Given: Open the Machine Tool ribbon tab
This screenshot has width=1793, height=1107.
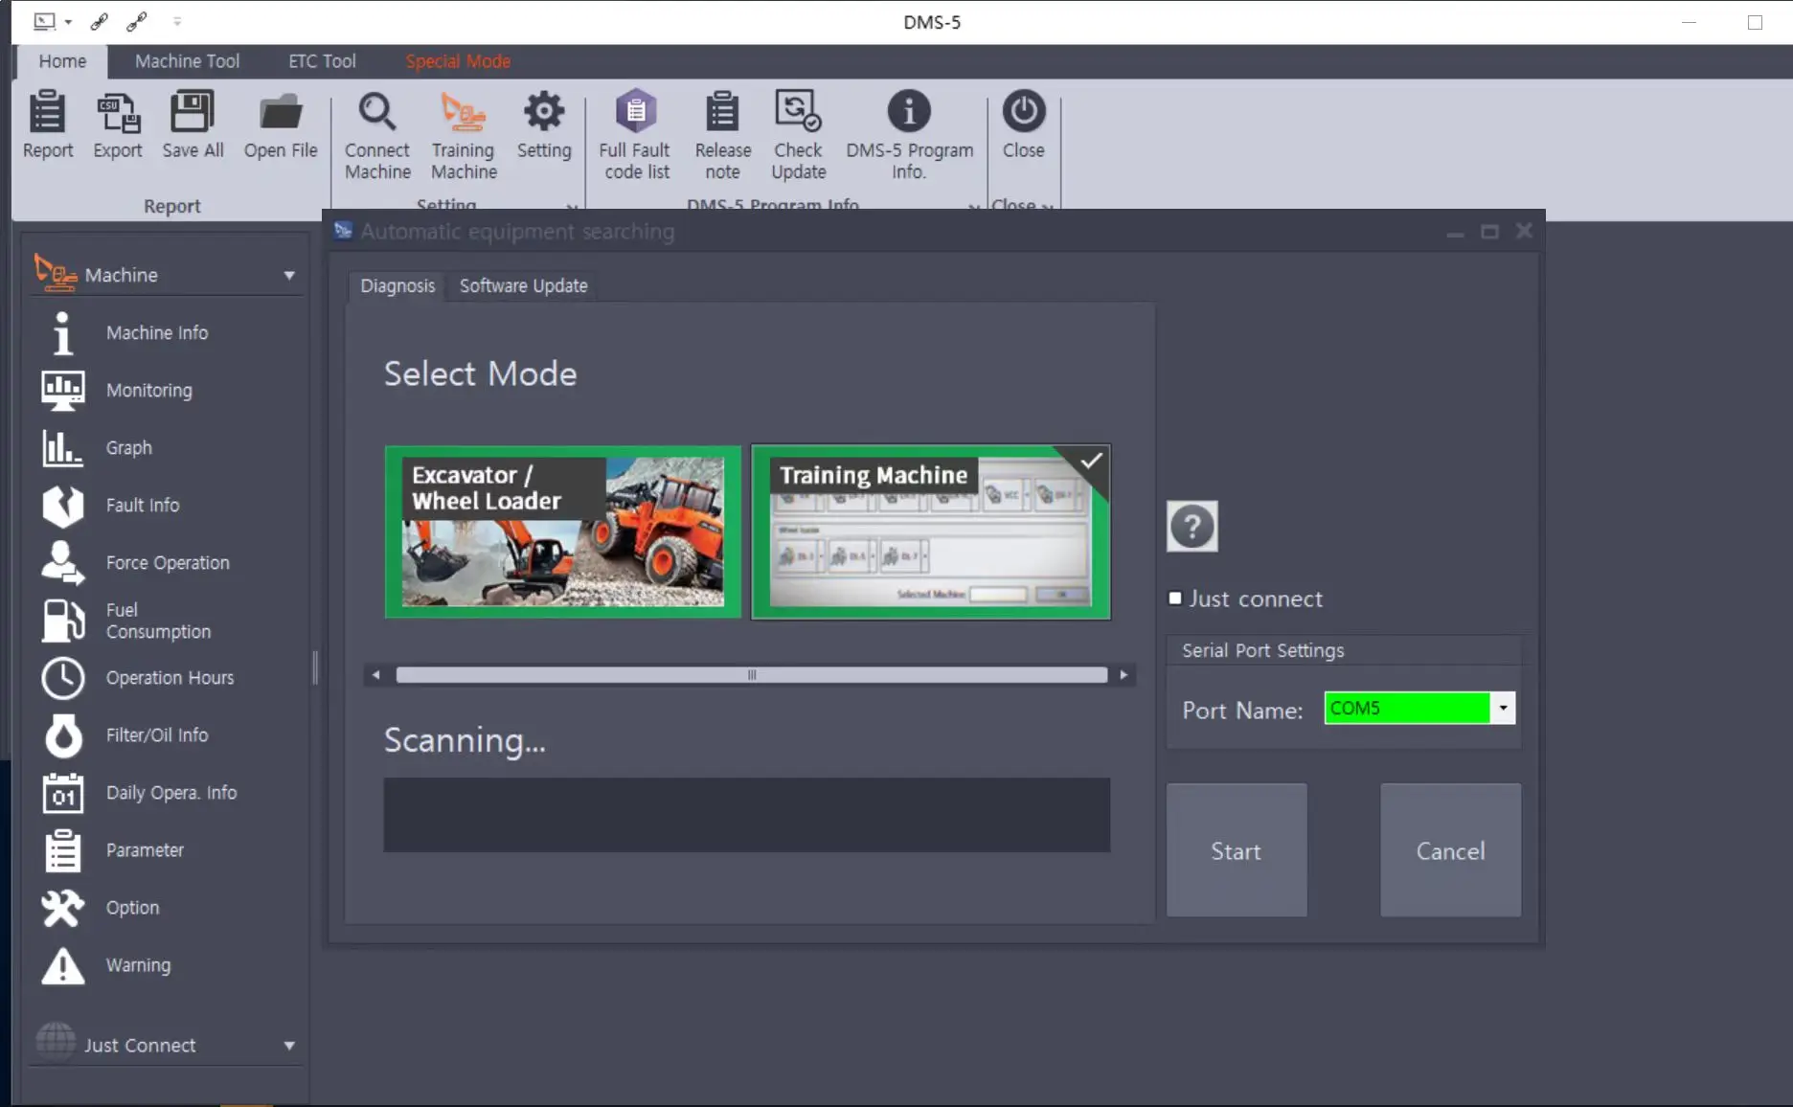Looking at the screenshot, I should pyautogui.click(x=187, y=61).
